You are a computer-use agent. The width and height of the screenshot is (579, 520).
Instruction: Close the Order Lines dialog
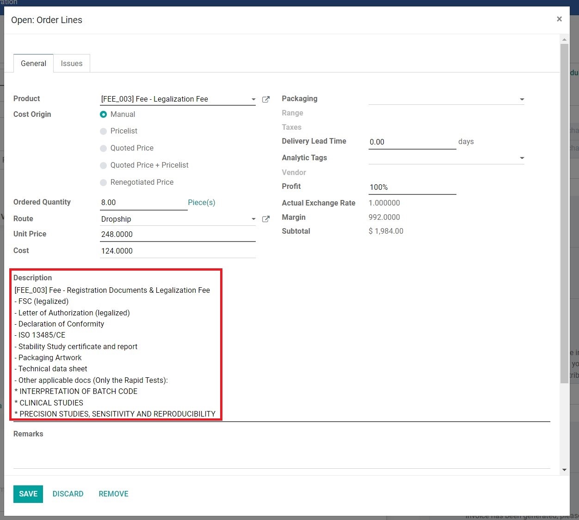[559, 19]
